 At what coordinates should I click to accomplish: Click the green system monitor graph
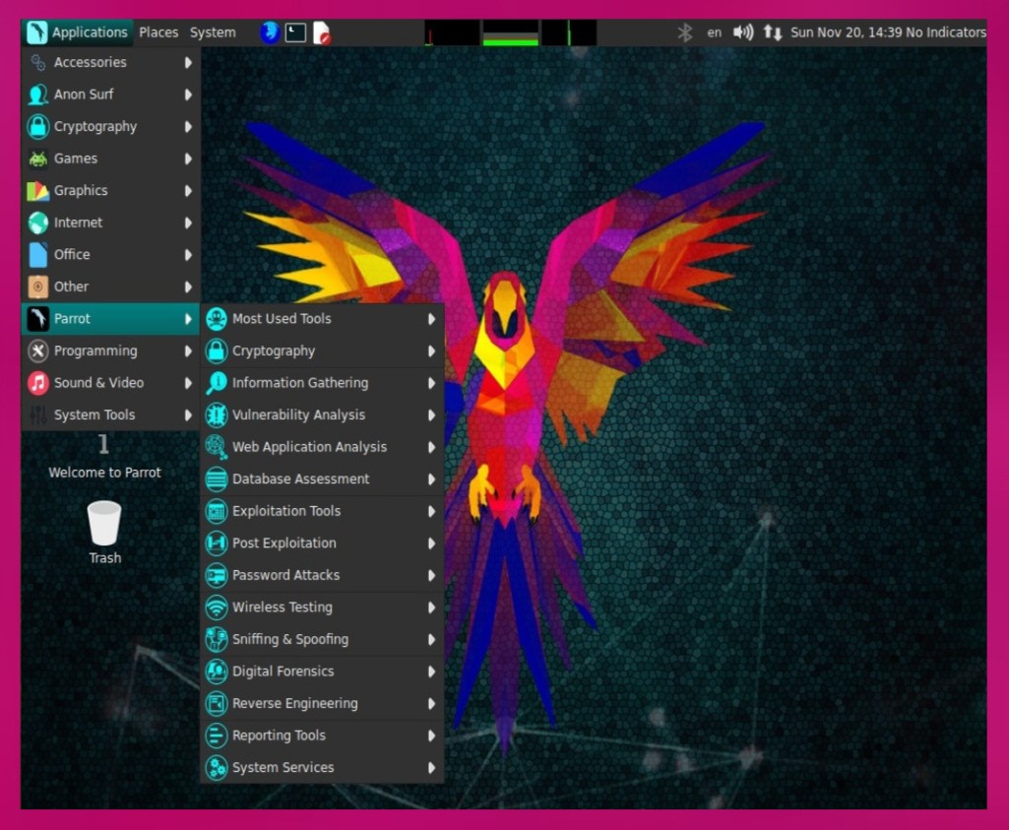510,32
